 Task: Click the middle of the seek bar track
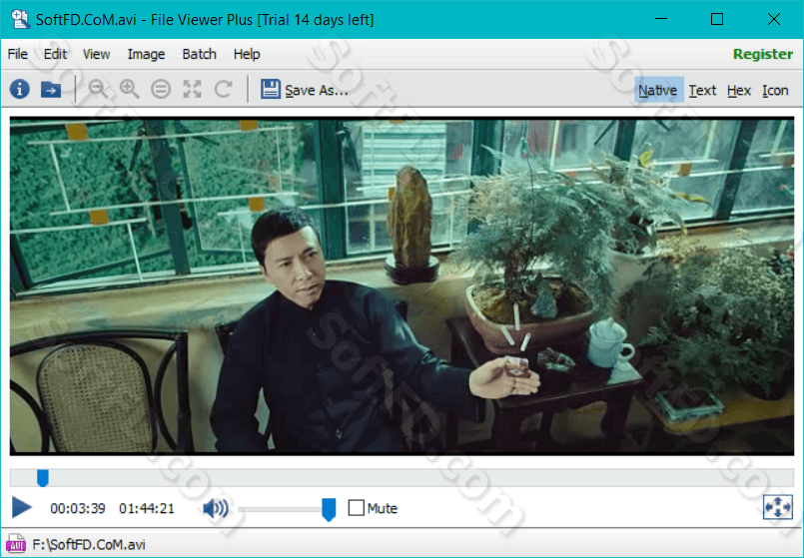(x=402, y=477)
